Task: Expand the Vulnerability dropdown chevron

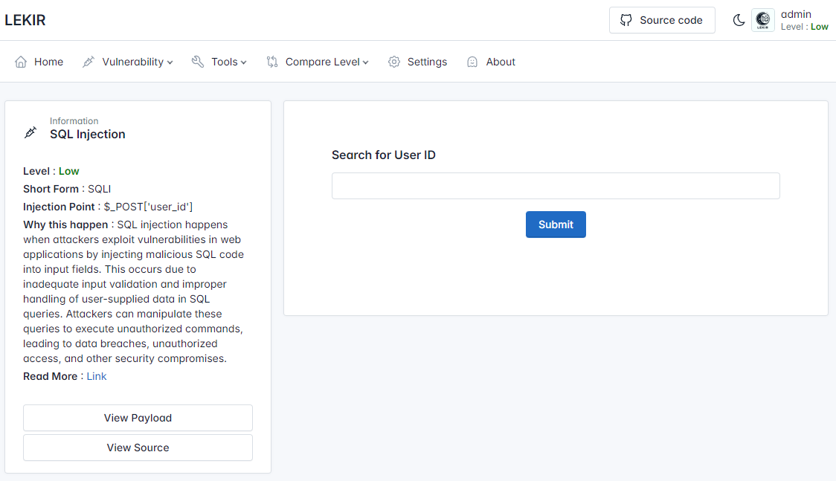Action: coord(170,62)
